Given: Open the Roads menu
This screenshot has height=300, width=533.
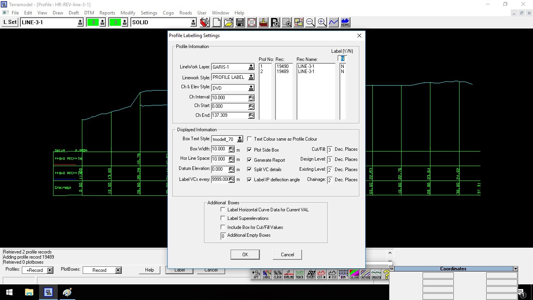Looking at the screenshot, I should coord(186,13).
